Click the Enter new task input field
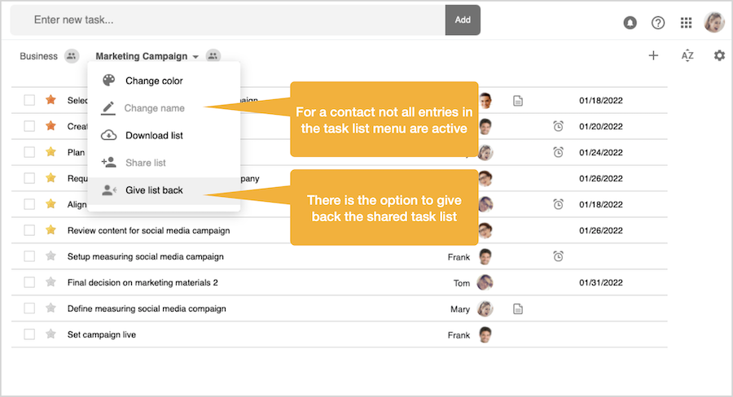 (x=228, y=20)
